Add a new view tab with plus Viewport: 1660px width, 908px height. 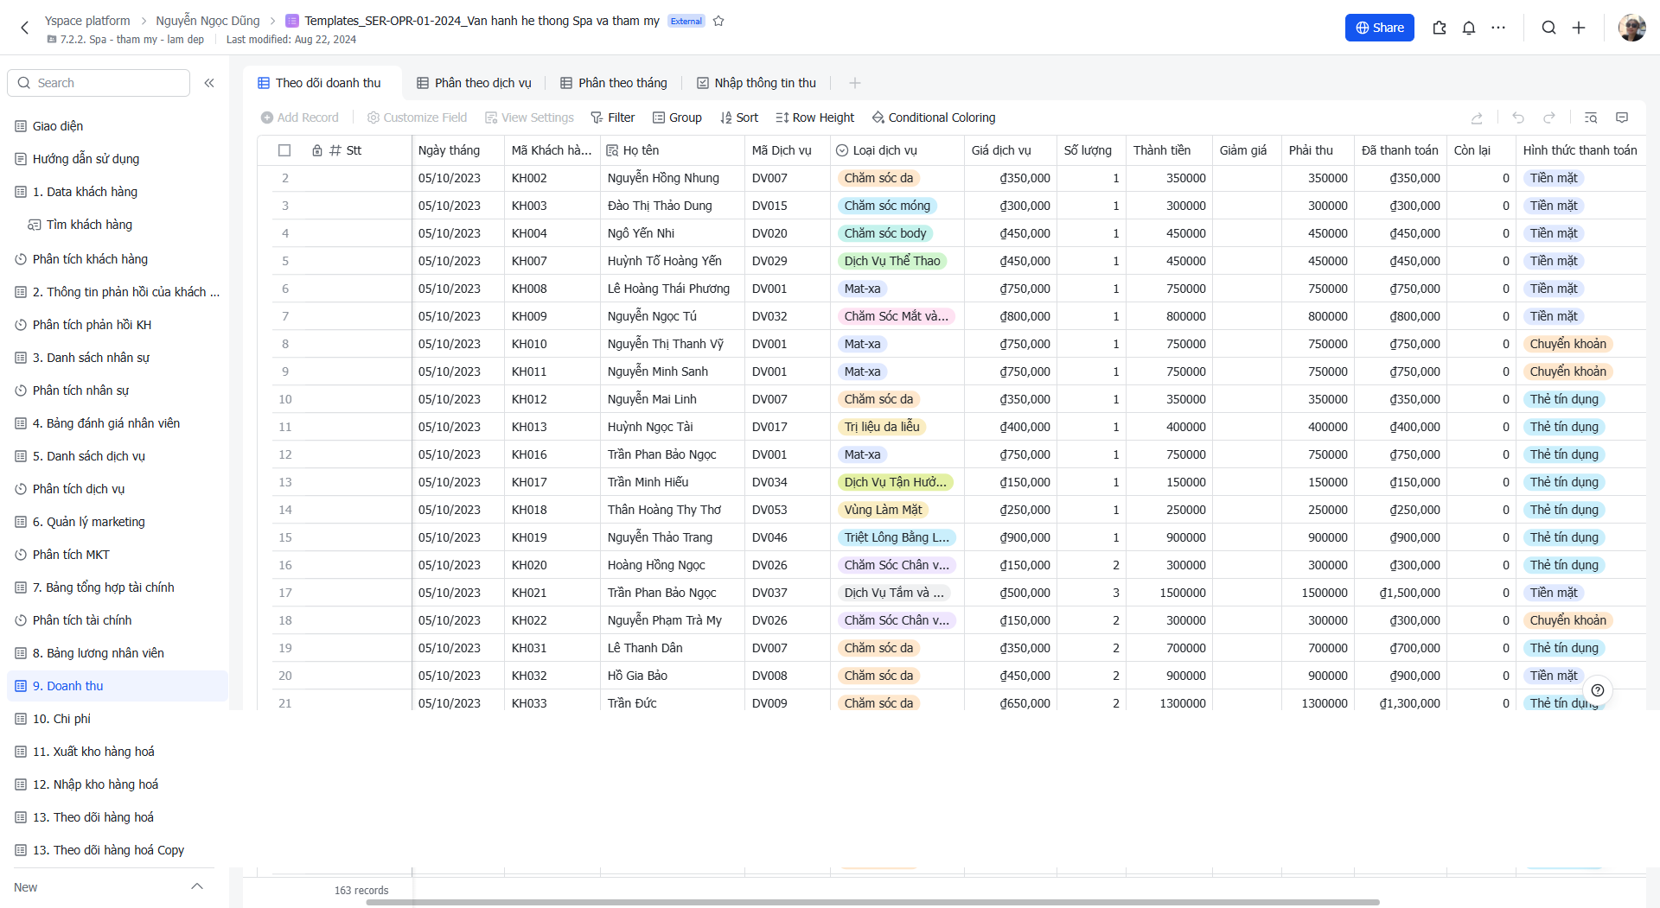pyautogui.click(x=855, y=83)
